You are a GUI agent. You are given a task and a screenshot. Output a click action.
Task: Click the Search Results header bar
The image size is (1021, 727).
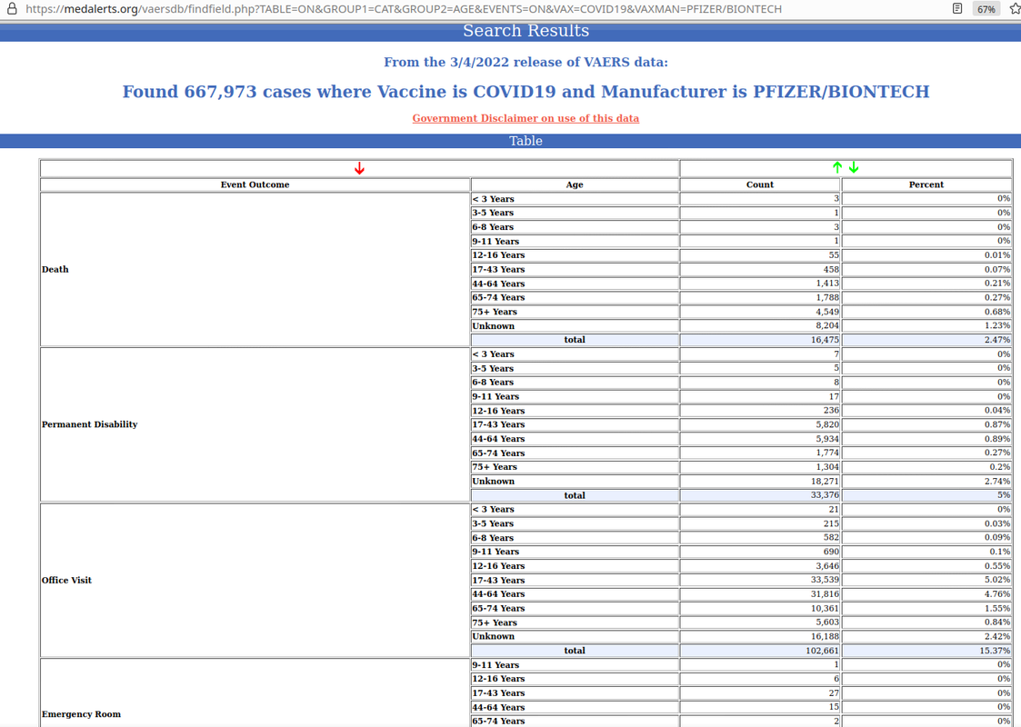(511, 31)
